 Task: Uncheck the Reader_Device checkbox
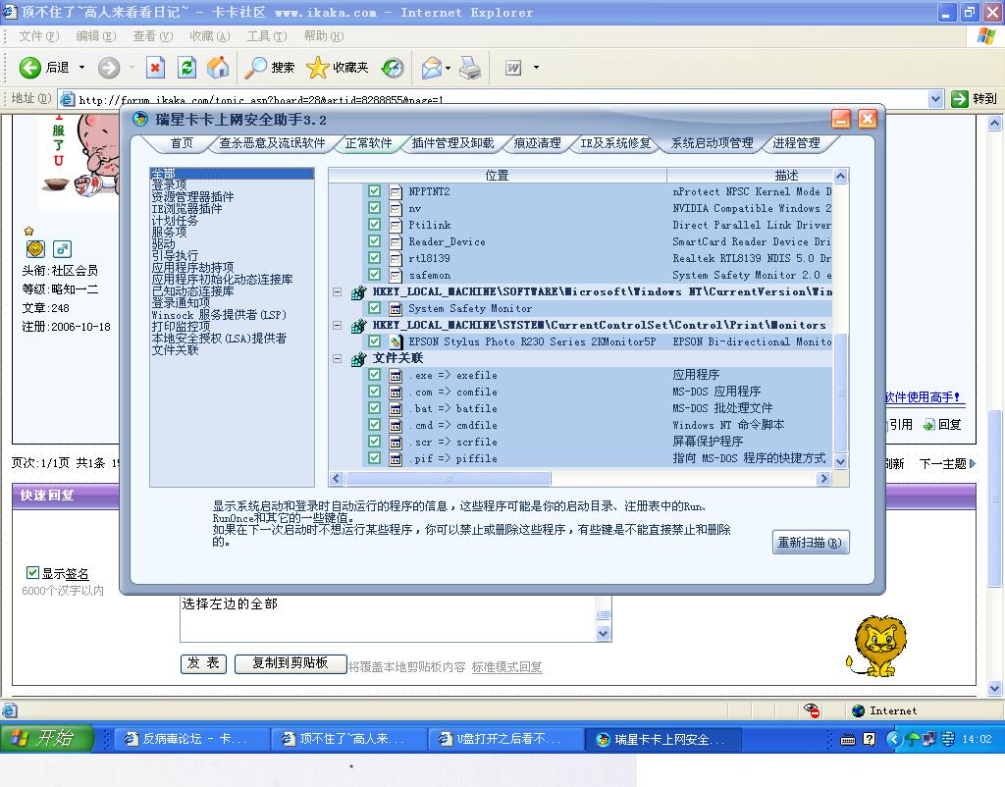click(x=374, y=241)
